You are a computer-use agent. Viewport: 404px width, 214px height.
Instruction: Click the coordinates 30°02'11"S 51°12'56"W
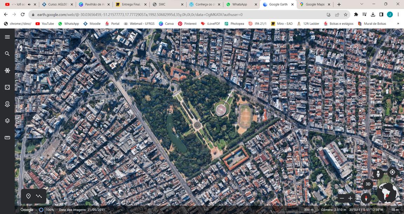(x=366, y=210)
